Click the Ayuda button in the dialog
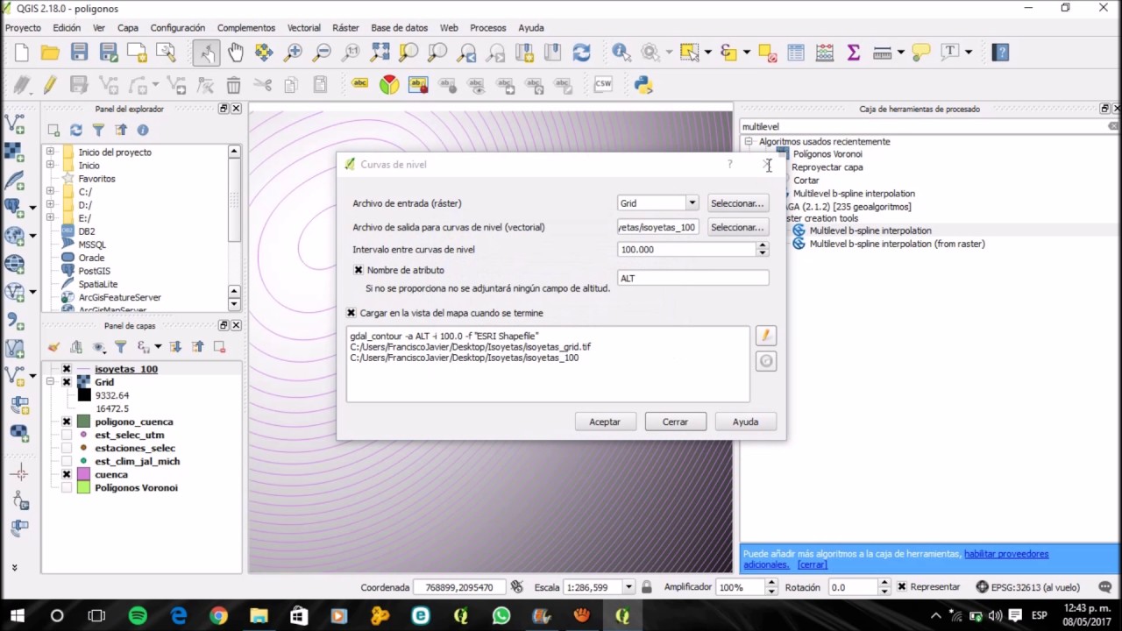 pos(745,422)
